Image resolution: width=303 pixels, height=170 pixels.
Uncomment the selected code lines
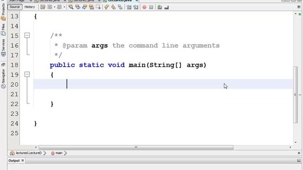pyautogui.click(x=167, y=8)
